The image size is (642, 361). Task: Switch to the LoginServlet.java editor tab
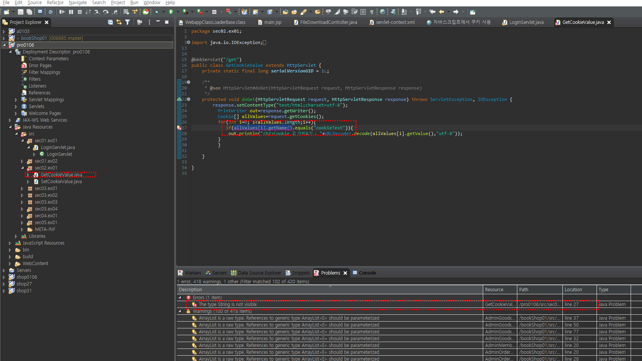tap(523, 22)
